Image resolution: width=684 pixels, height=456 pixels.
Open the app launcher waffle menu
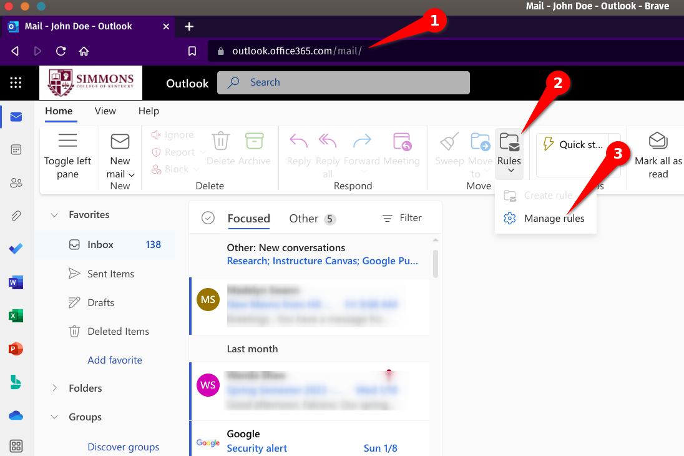[16, 82]
